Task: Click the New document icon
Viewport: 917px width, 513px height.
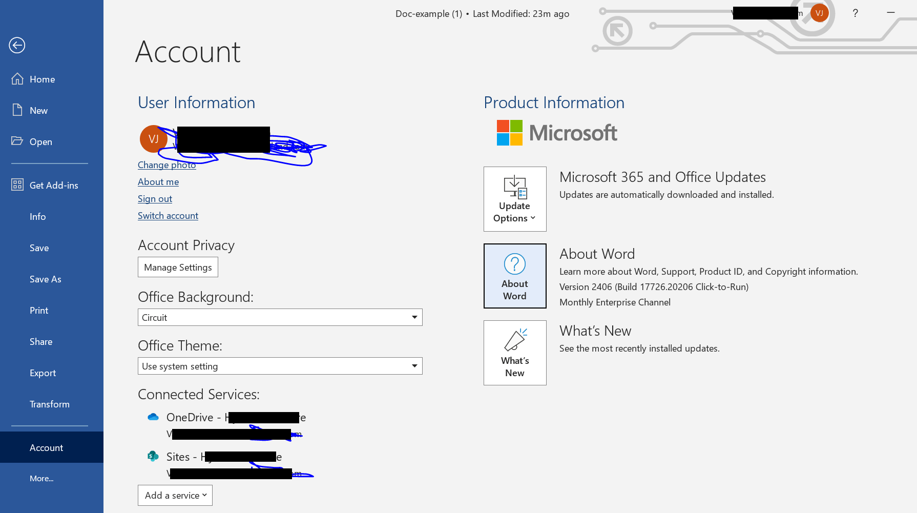Action: click(x=17, y=110)
